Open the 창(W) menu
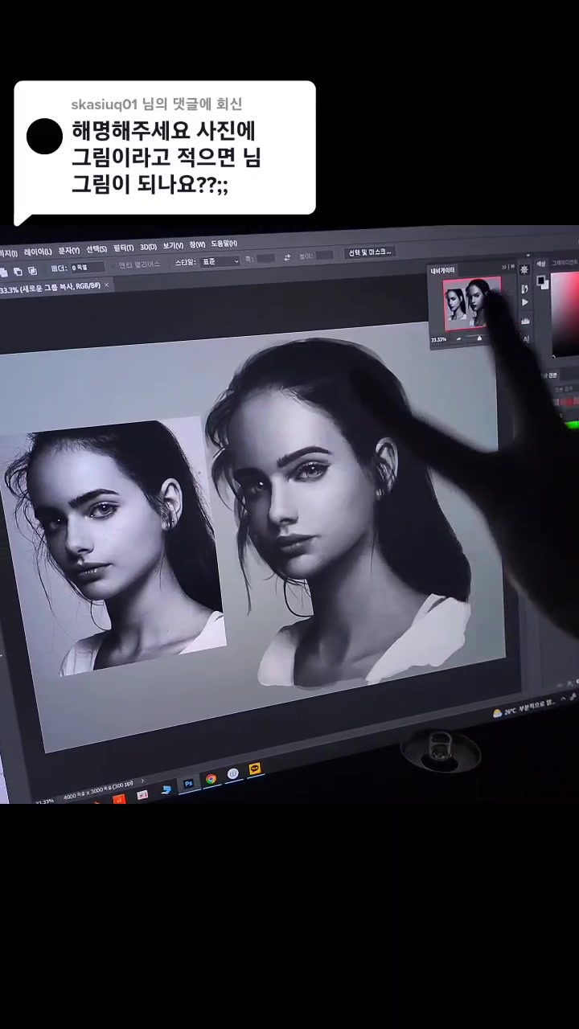This screenshot has height=1029, width=579. 197,244
